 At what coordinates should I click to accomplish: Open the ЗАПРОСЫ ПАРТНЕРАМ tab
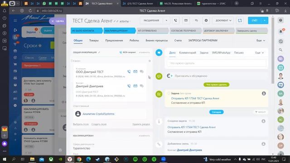(203, 40)
